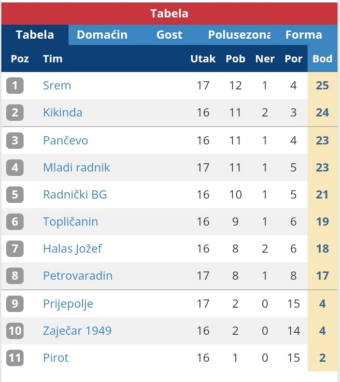Click the Utak column header

tap(203, 59)
